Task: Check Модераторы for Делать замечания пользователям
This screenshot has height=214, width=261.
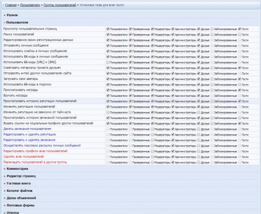Action: [152, 129]
